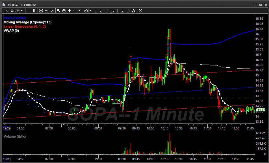This screenshot has width=269, height=163.
Task: Switch to the 5-minute timeframe
Action: click(x=106, y=11)
